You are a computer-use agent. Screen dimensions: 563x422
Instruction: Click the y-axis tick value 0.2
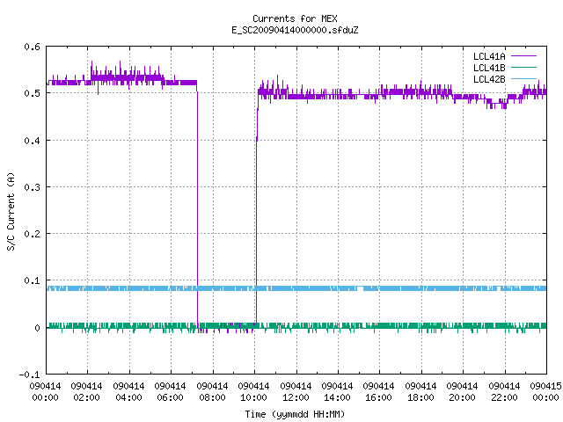point(32,234)
